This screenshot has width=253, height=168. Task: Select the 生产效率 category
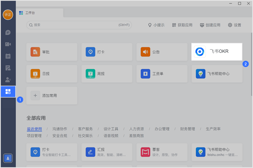point(213,129)
